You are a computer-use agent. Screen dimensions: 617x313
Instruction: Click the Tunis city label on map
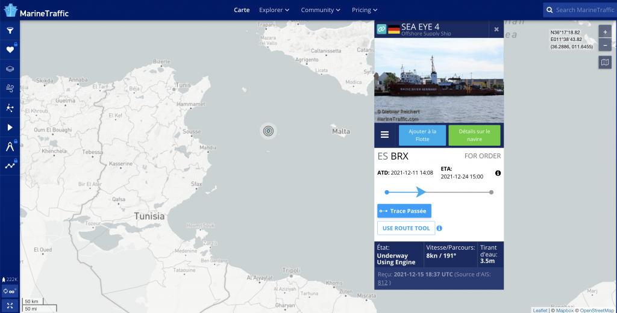click(x=183, y=85)
